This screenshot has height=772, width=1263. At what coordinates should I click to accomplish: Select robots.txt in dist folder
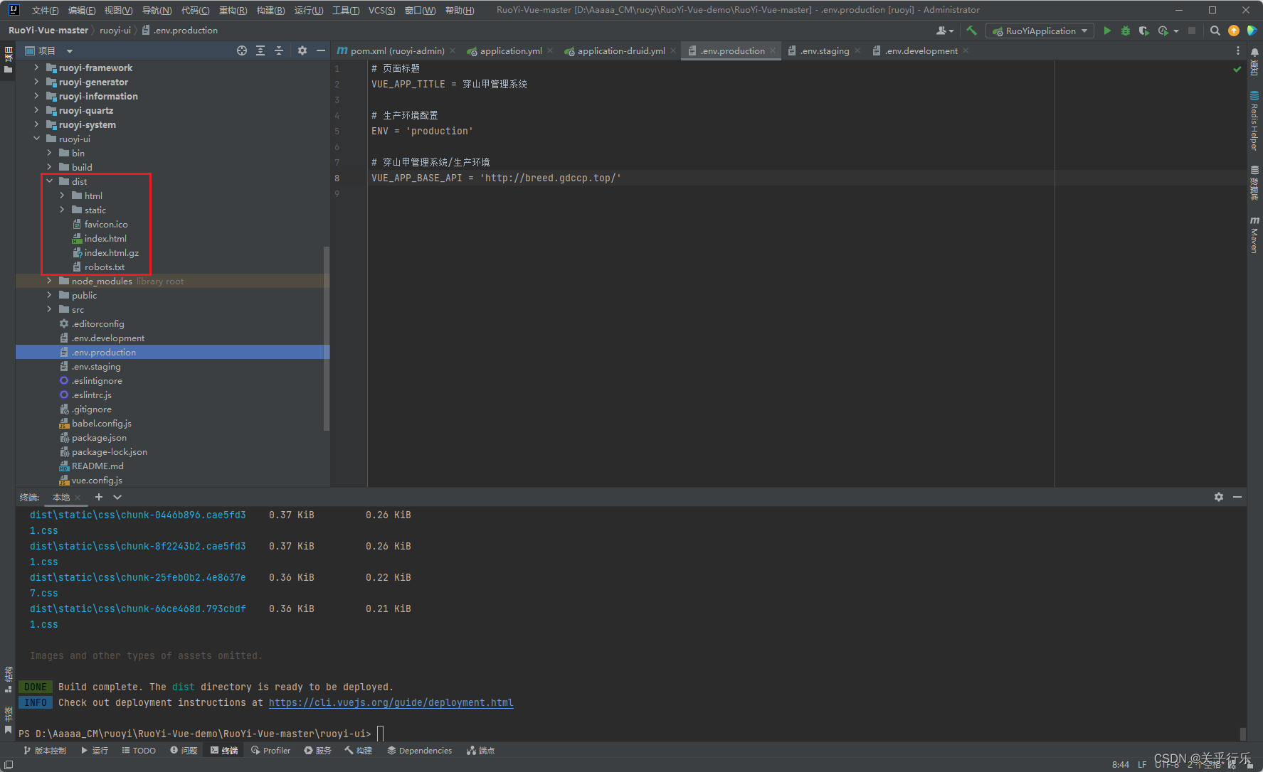click(104, 267)
